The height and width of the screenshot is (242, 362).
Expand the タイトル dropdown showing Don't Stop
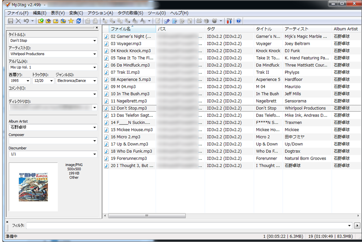[94, 41]
